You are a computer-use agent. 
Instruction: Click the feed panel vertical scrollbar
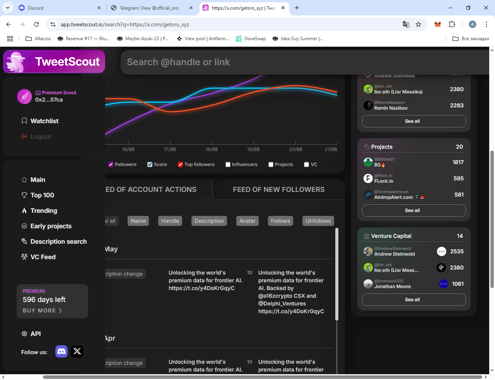coord(337,274)
